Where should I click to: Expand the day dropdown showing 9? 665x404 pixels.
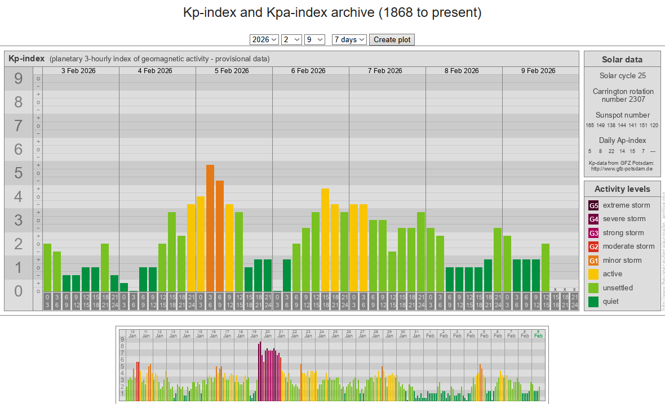(314, 39)
